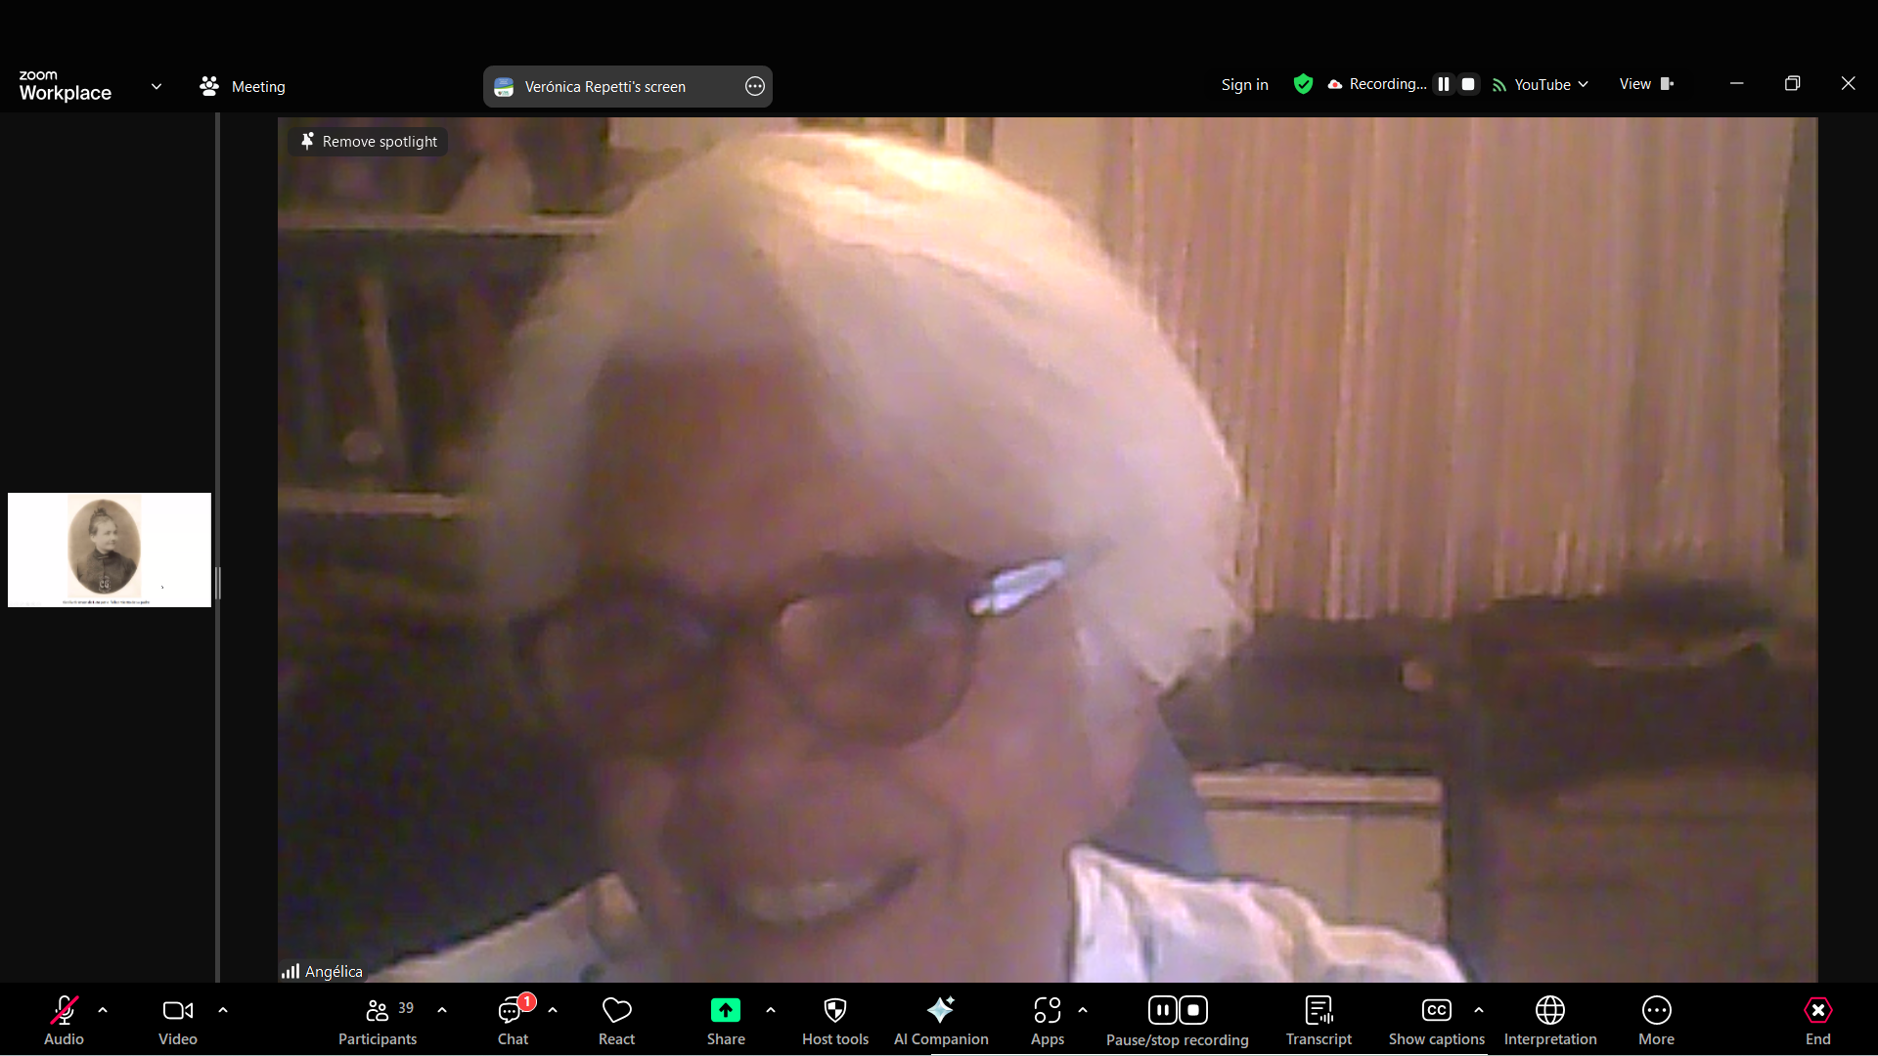Select the shared screen portrait thumbnail

tap(110, 550)
